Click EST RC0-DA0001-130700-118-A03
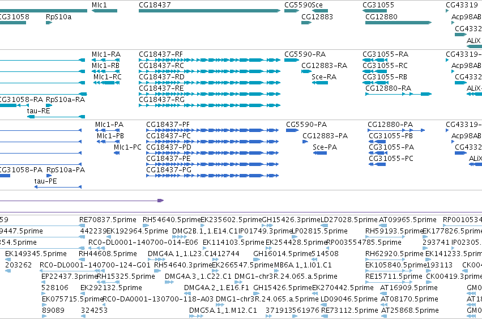The image size is (482, 319). click(157, 300)
